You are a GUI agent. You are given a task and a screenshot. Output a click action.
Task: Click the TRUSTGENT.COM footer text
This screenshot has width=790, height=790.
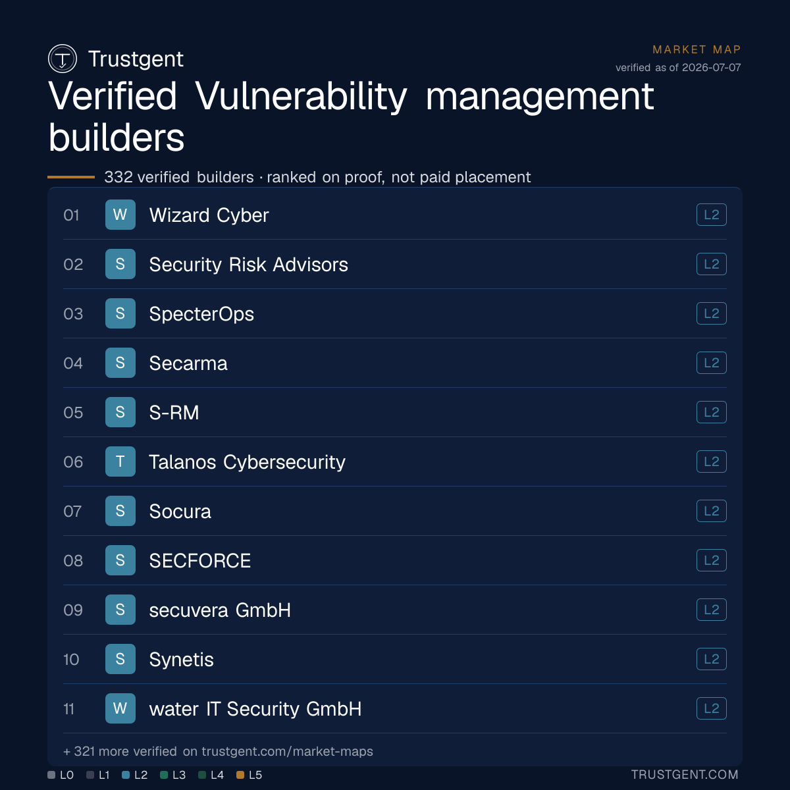point(685,775)
